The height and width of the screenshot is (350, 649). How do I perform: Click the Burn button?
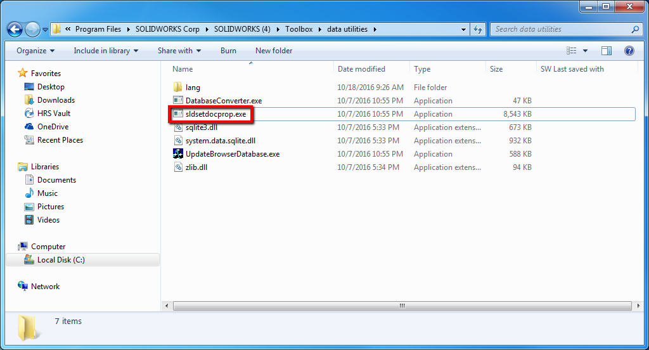tap(228, 51)
